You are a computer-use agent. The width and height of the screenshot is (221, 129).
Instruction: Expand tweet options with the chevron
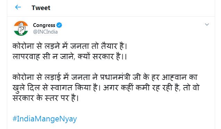click(x=207, y=25)
